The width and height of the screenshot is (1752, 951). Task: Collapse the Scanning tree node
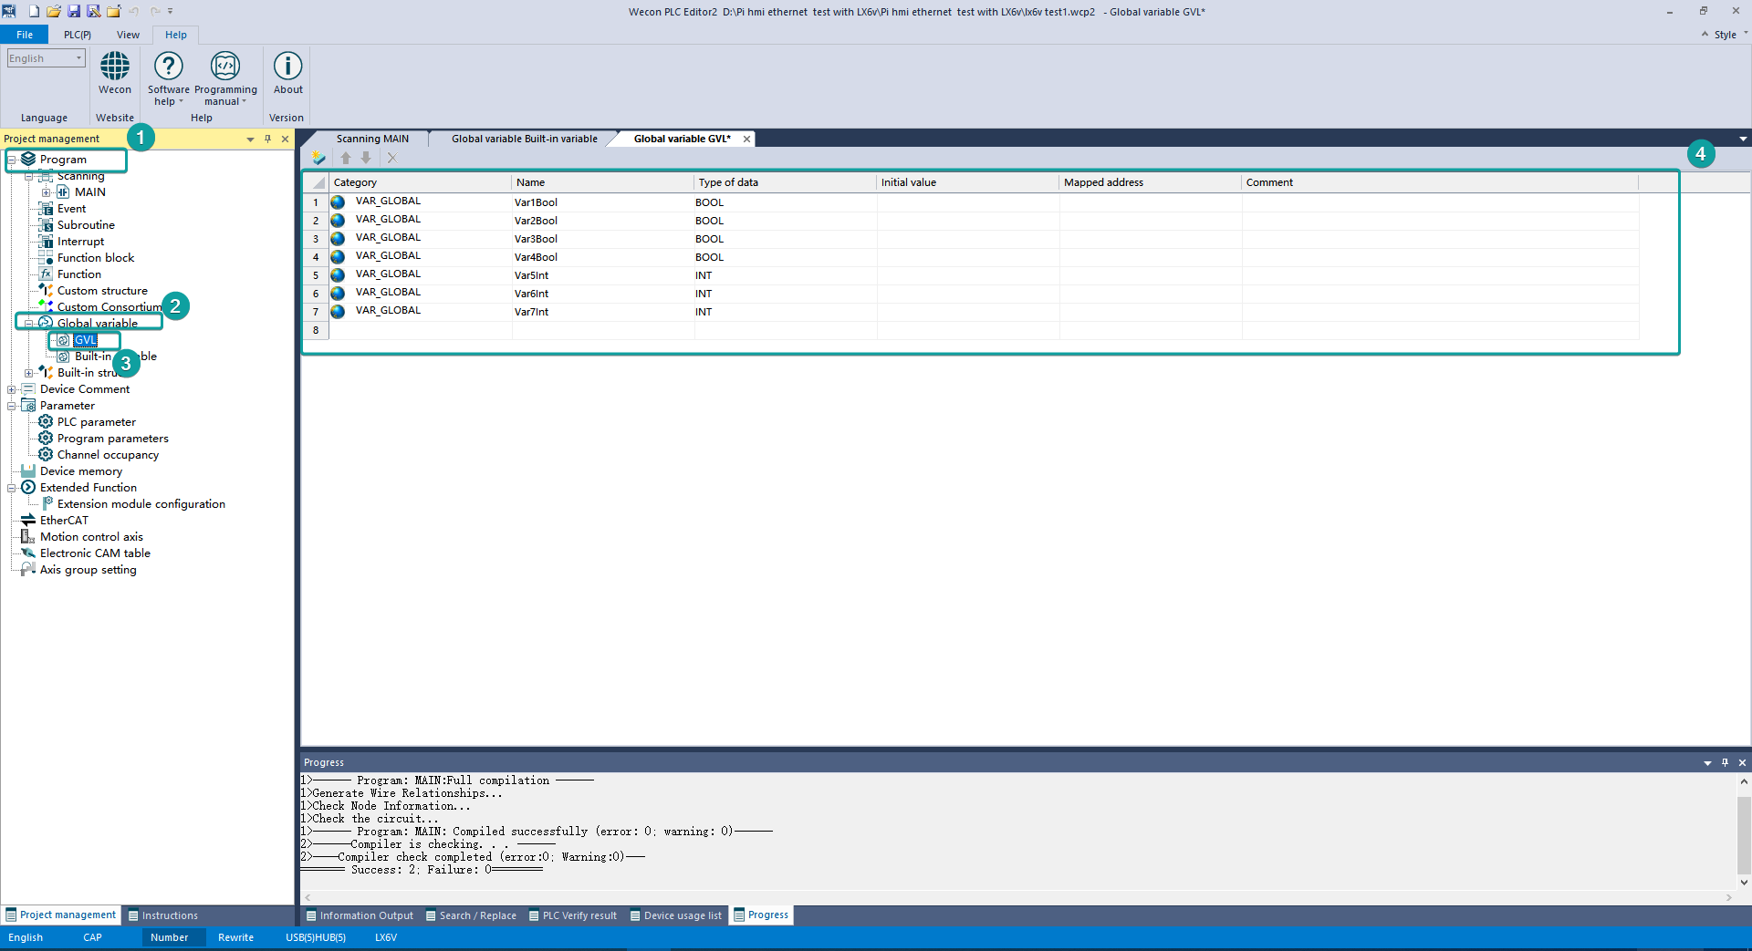click(x=29, y=176)
